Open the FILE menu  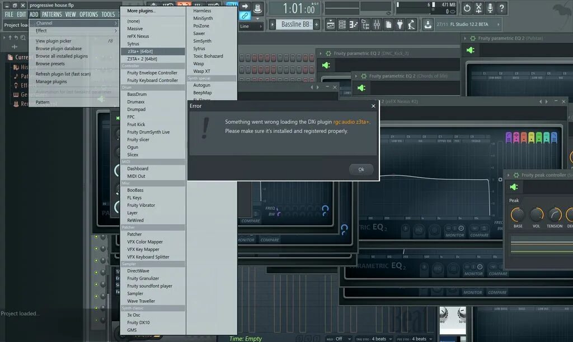pos(9,14)
